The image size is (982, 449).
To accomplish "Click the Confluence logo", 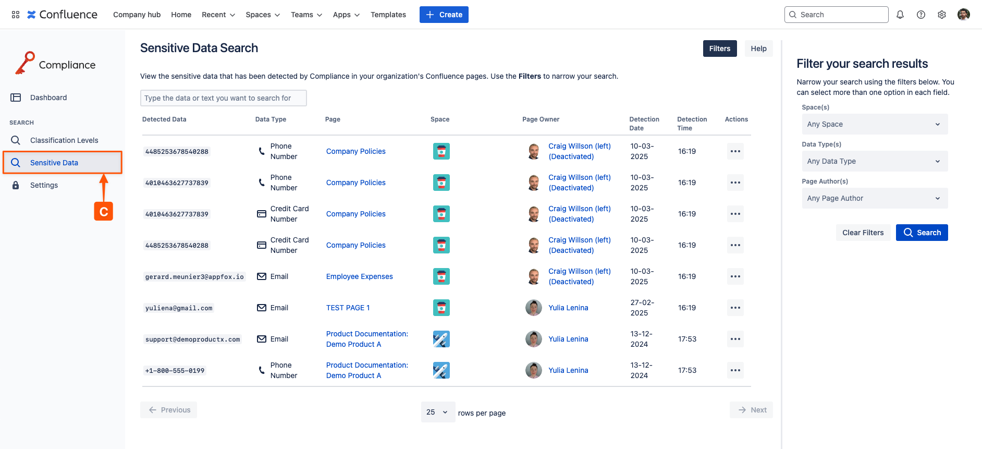I will [62, 15].
